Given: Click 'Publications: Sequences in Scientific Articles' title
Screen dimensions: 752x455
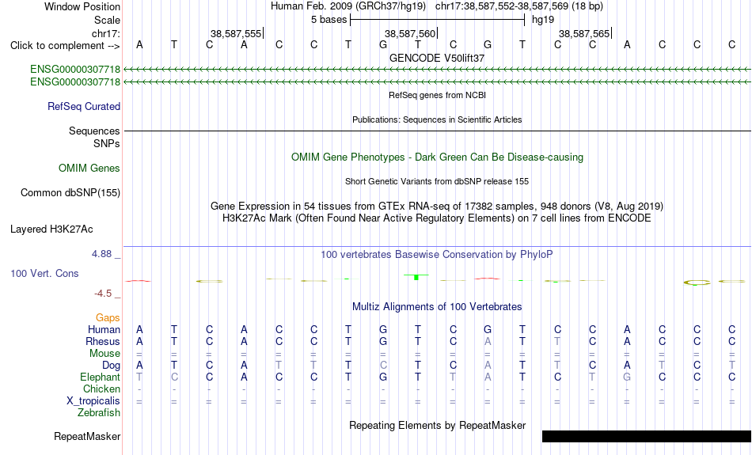Looking at the screenshot, I should (437, 119).
